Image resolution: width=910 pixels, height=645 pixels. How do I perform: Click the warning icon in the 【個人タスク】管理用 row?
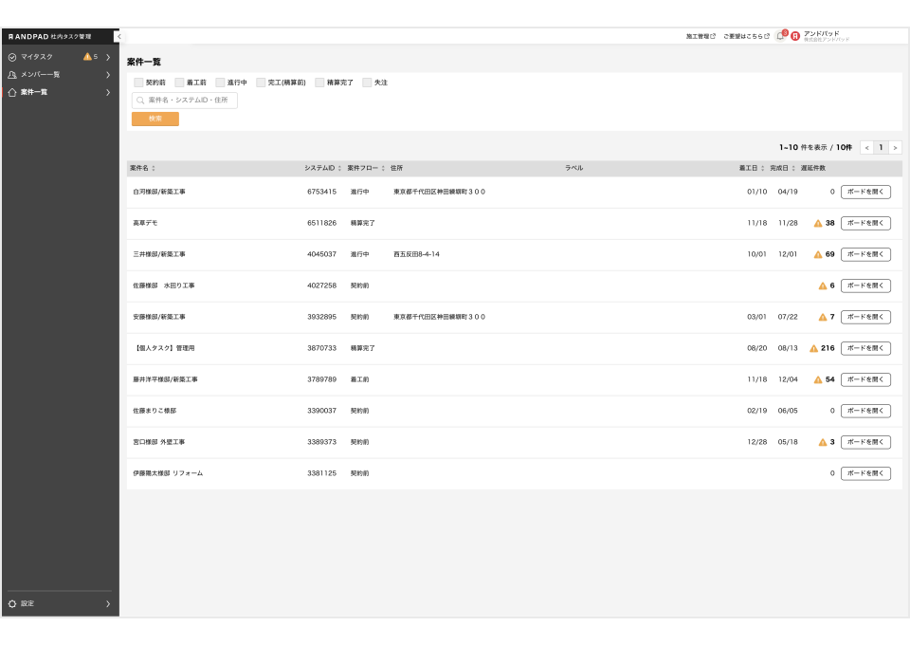813,348
